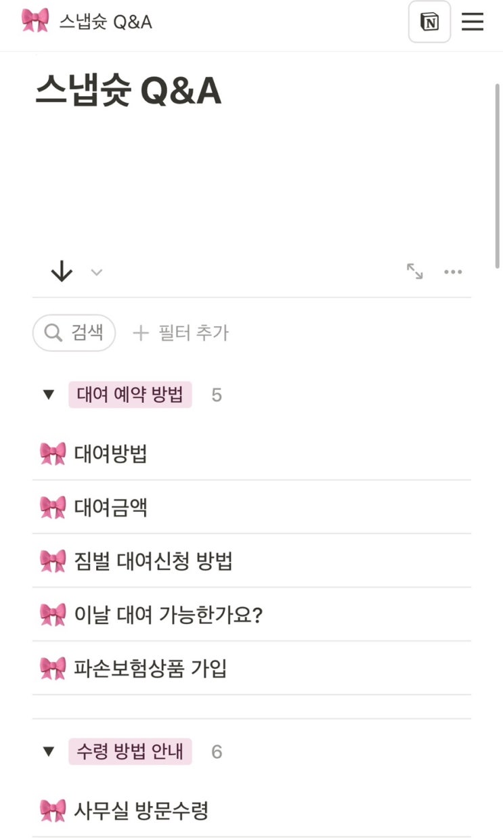Click 필터 추가 to add a filter
503x838 pixels.
point(181,332)
